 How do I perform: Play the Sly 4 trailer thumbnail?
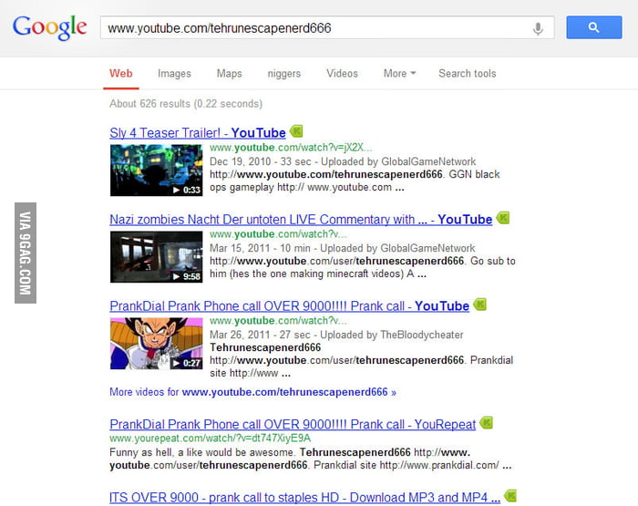[156, 170]
